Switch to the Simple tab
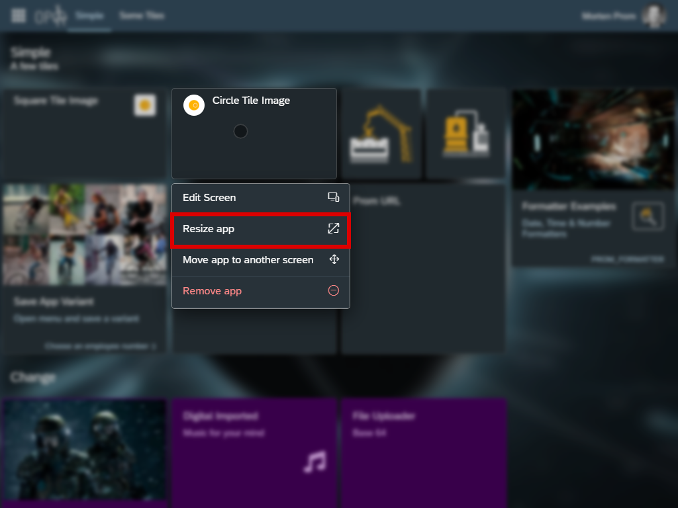Image resolution: width=678 pixels, height=508 pixels. [x=89, y=16]
